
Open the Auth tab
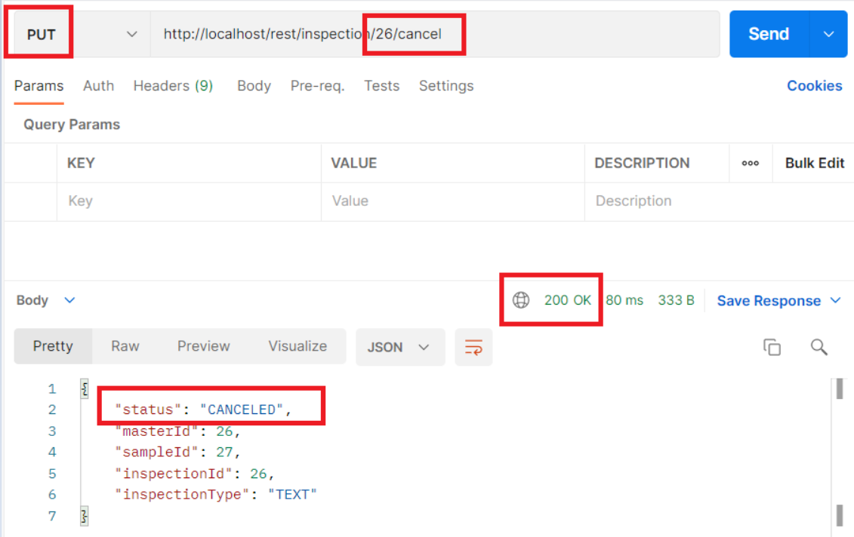tap(98, 86)
